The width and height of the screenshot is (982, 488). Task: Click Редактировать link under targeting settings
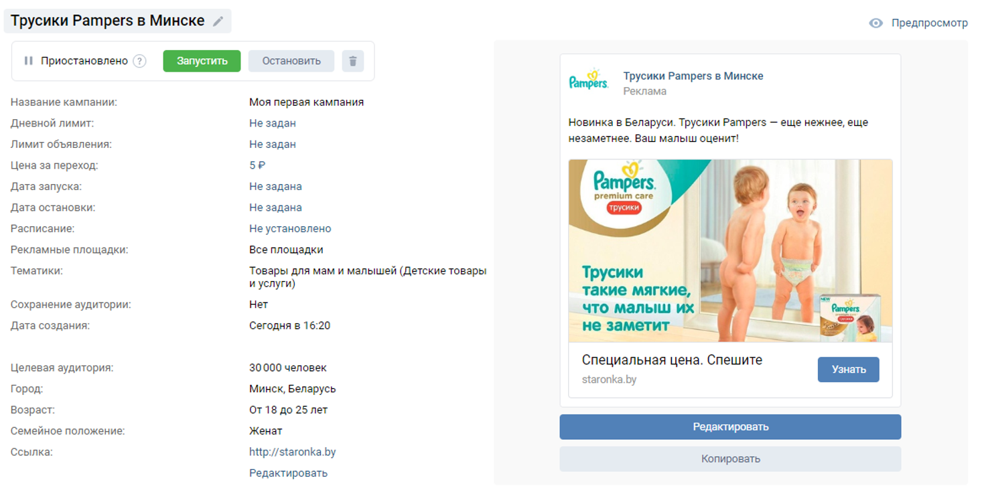tap(288, 473)
